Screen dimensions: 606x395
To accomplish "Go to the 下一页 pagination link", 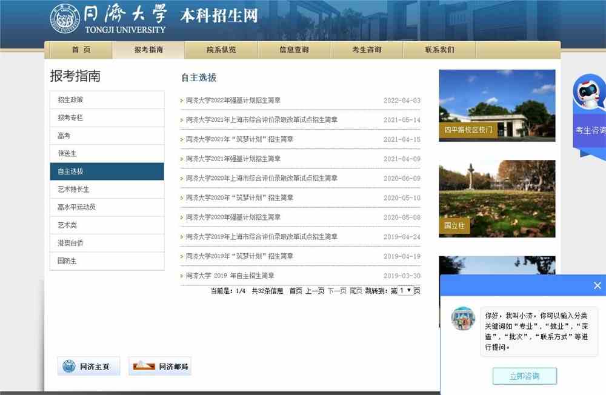I will tap(337, 291).
